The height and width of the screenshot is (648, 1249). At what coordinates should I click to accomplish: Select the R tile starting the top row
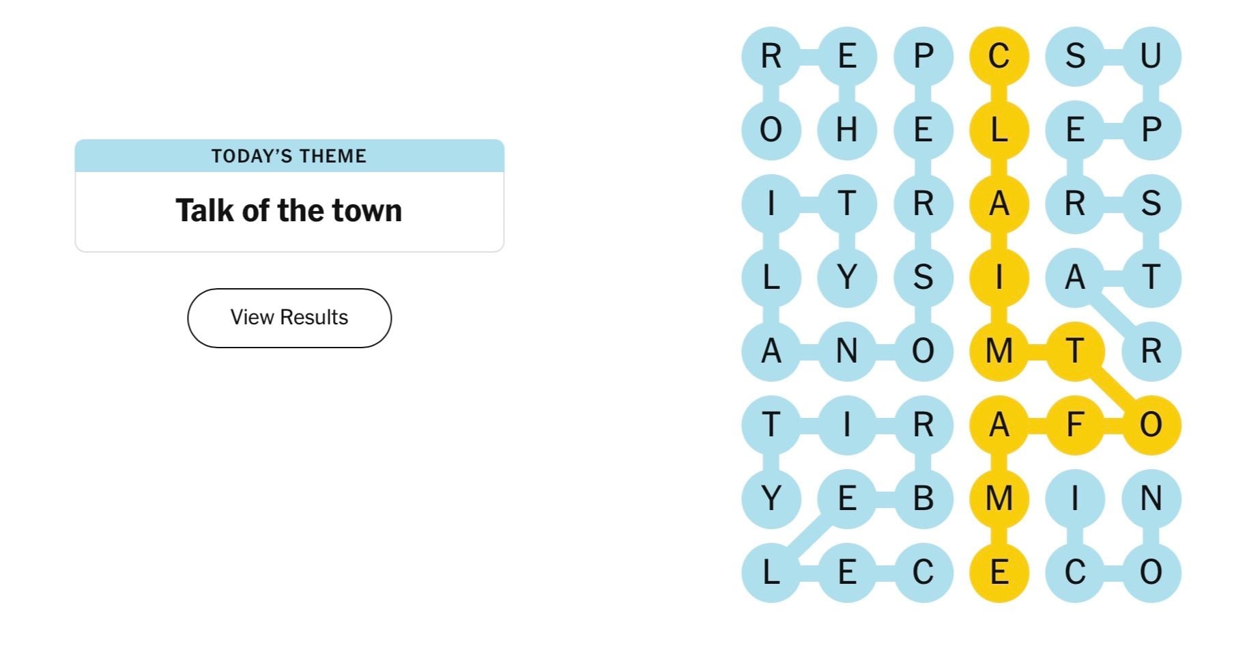coord(771,56)
